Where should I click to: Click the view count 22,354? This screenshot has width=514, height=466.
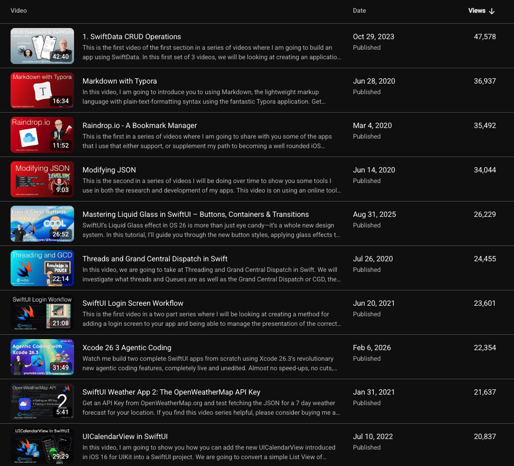pyautogui.click(x=485, y=348)
